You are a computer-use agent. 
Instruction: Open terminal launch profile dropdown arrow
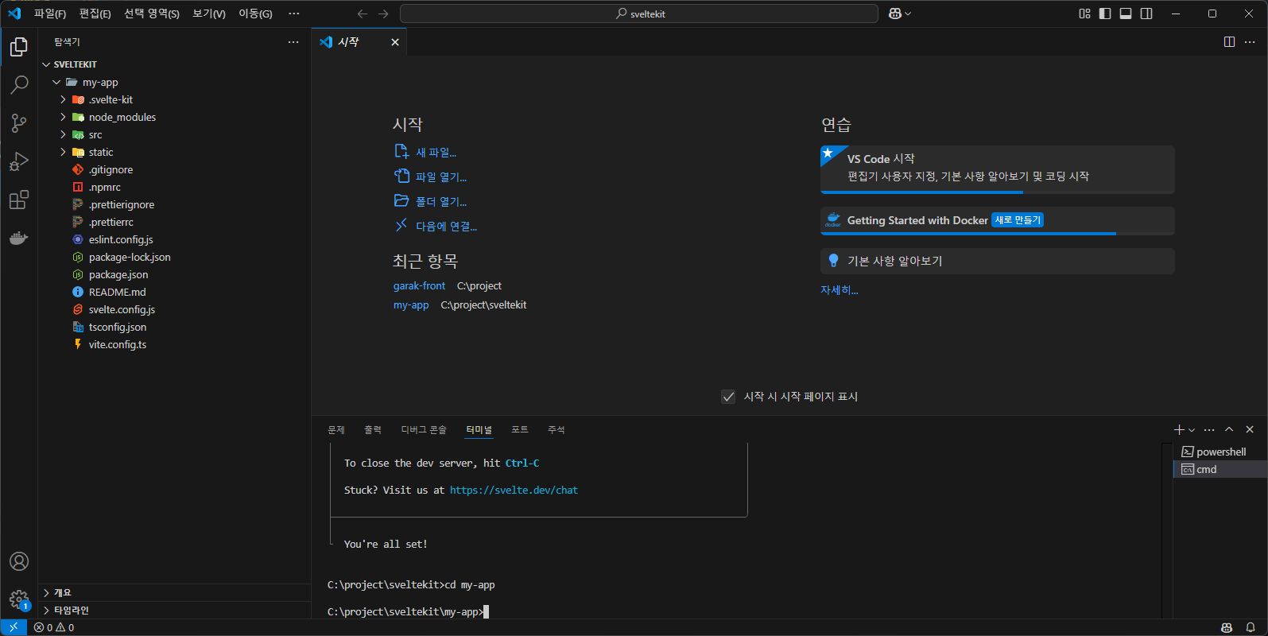coord(1192,430)
